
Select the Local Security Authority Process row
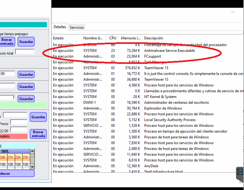148,120
